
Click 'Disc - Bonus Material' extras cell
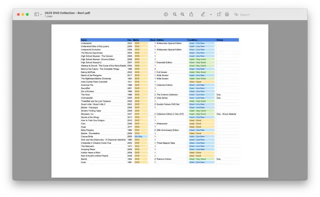pos(226,114)
